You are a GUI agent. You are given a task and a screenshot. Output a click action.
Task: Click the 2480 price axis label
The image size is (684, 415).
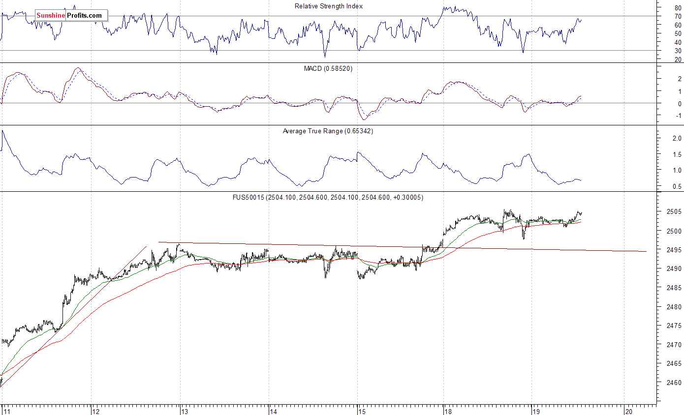[x=675, y=307]
